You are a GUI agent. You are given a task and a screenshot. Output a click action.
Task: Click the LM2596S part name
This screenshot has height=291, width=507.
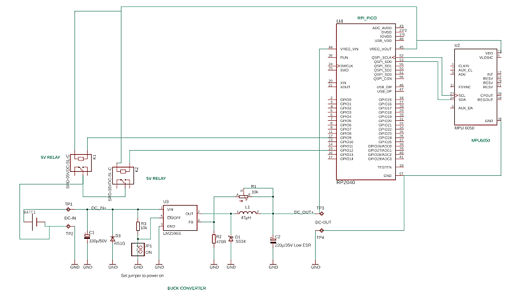coord(172,233)
